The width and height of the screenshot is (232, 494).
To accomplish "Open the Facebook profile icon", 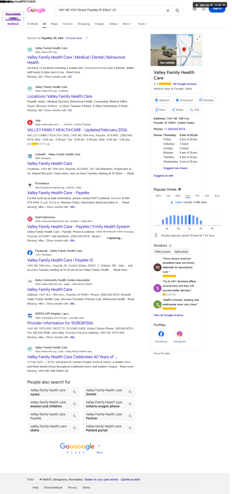I will coord(161,334).
